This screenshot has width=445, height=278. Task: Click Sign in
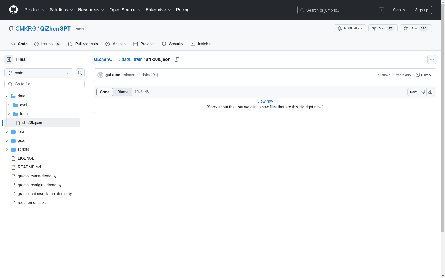coord(399,10)
